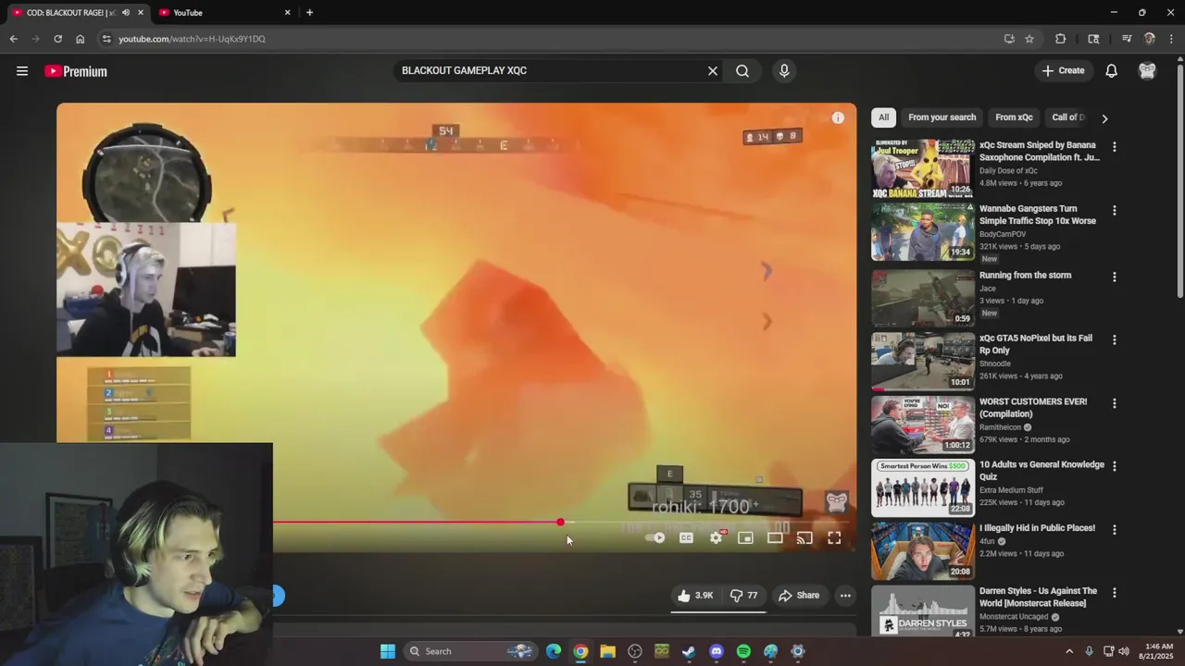
Task: Open Spotify from the taskbar
Action: [743, 651]
